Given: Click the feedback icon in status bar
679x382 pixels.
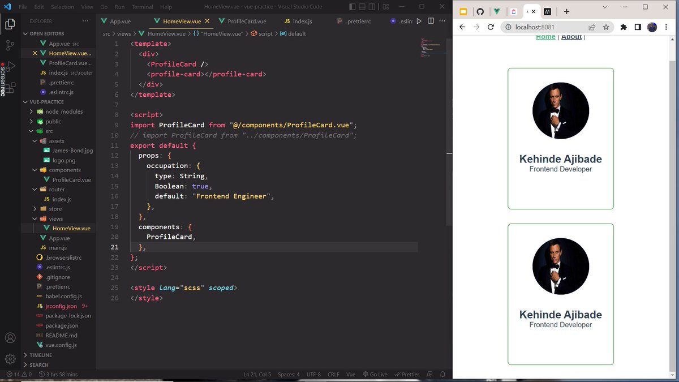Looking at the screenshot, I should [x=429, y=375].
